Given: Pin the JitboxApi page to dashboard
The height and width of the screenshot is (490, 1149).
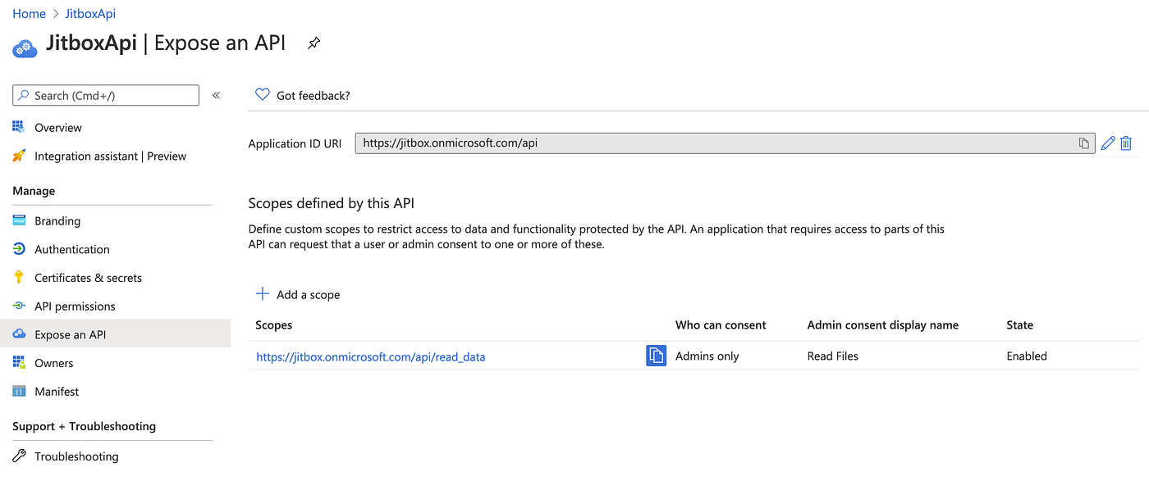Looking at the screenshot, I should pyautogui.click(x=313, y=43).
